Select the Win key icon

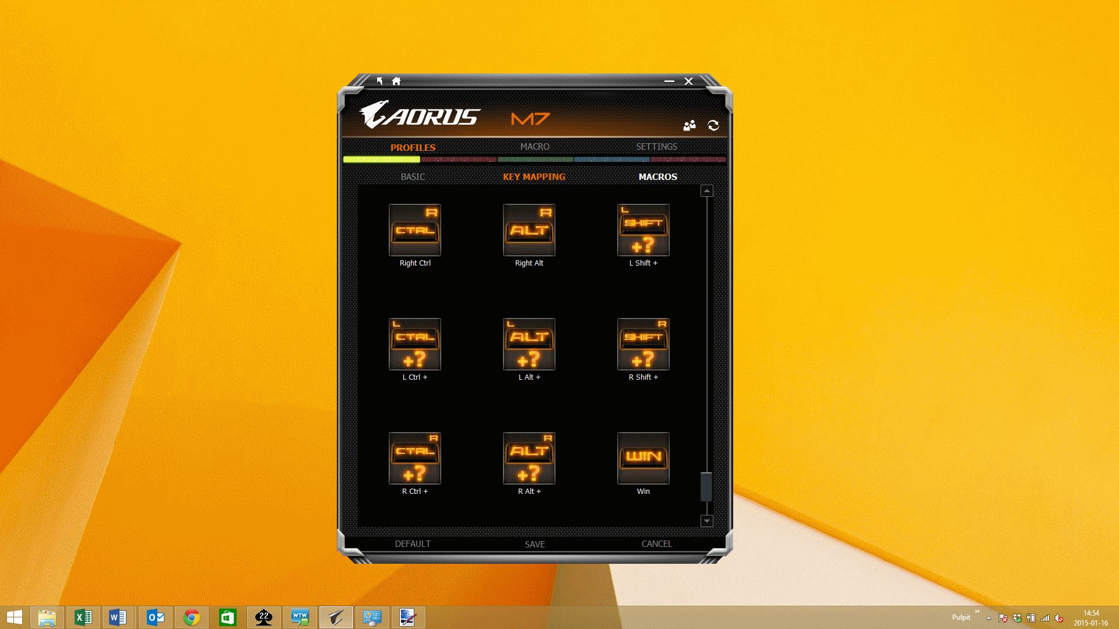click(643, 458)
